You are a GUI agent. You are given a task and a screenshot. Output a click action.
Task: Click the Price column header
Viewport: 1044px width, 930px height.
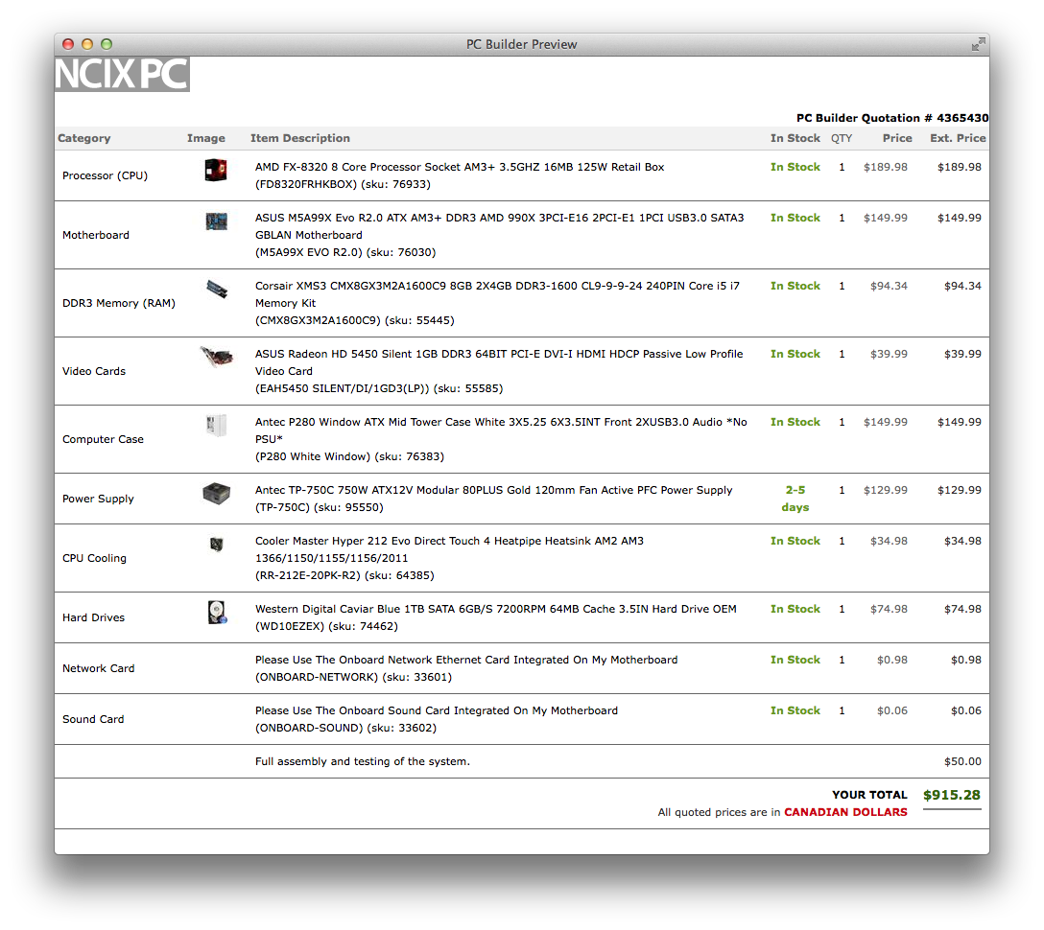coord(897,138)
